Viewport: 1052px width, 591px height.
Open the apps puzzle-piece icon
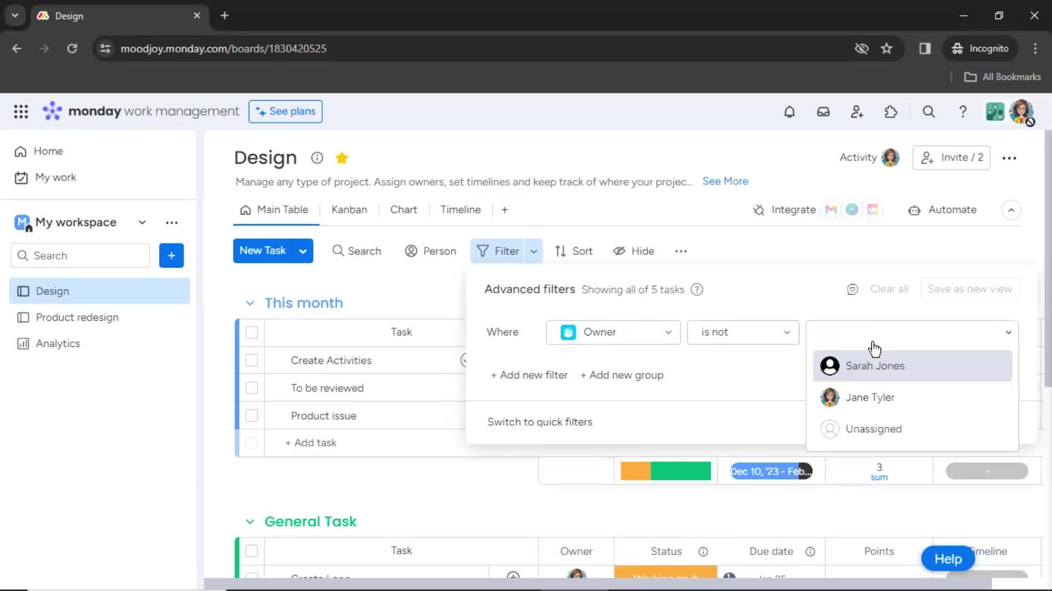click(x=891, y=112)
